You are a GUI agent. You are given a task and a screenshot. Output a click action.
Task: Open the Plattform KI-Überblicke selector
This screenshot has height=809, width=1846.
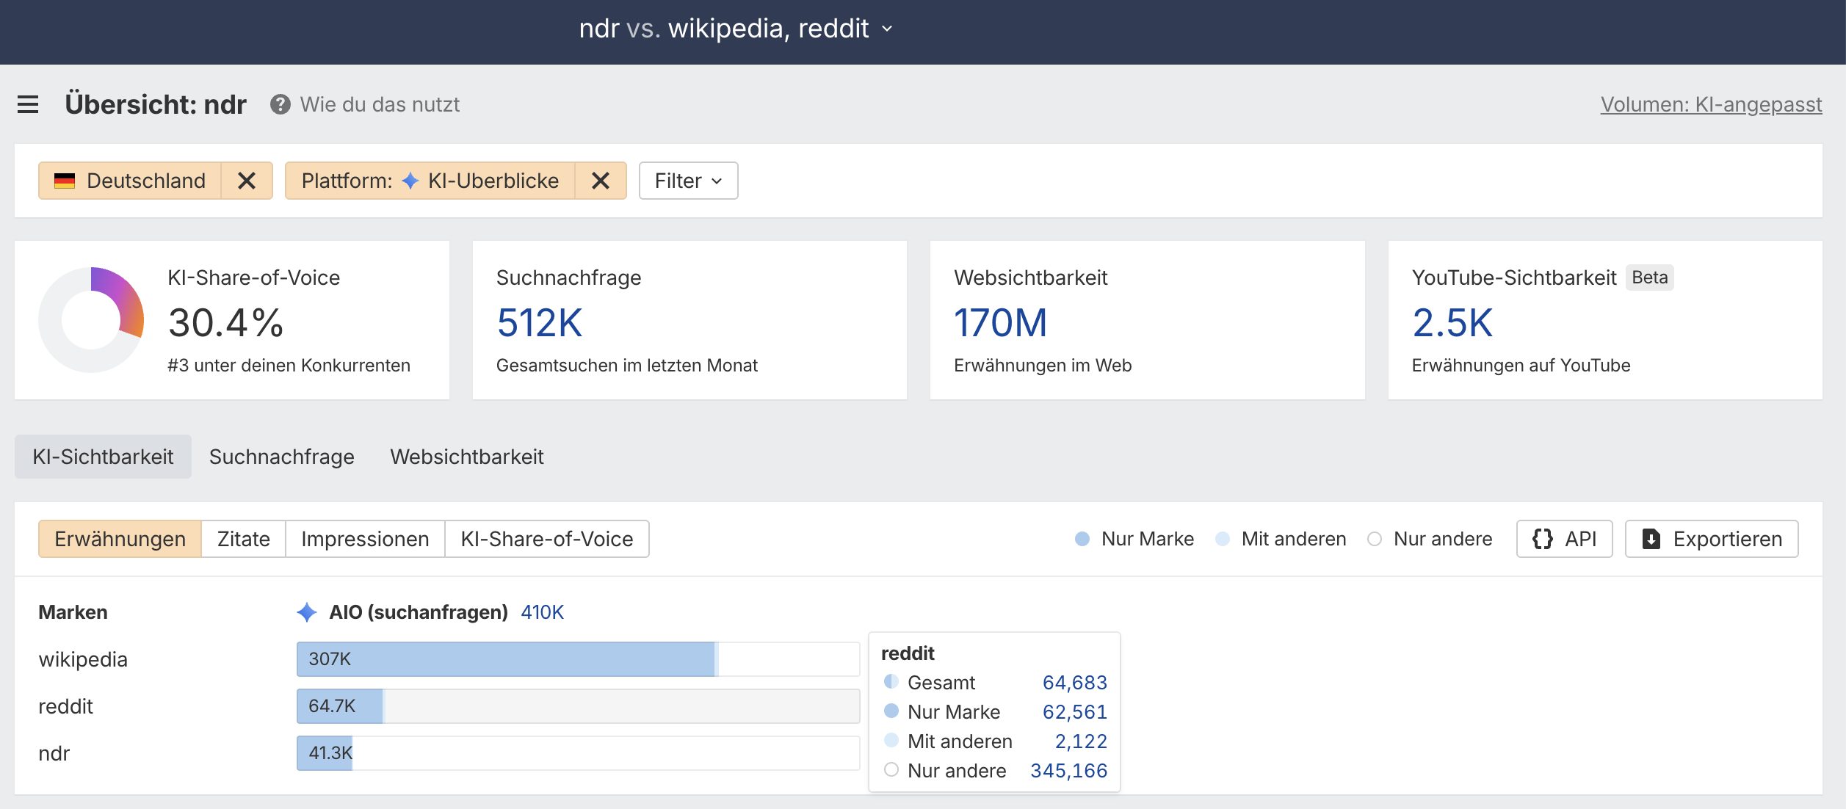[430, 181]
